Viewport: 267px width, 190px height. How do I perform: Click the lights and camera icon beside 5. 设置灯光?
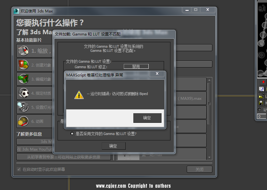[23, 107]
